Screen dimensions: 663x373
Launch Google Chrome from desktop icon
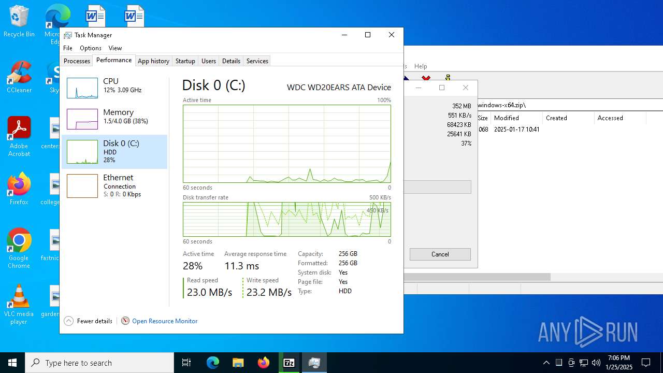19,249
